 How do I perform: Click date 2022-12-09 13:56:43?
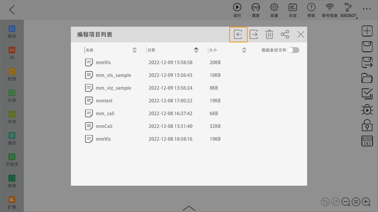coord(170,75)
